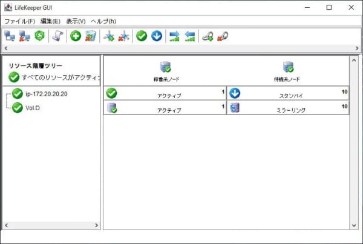Click green check icon in first アクティブ cell
This screenshot has height=244, width=363.
click(x=111, y=93)
